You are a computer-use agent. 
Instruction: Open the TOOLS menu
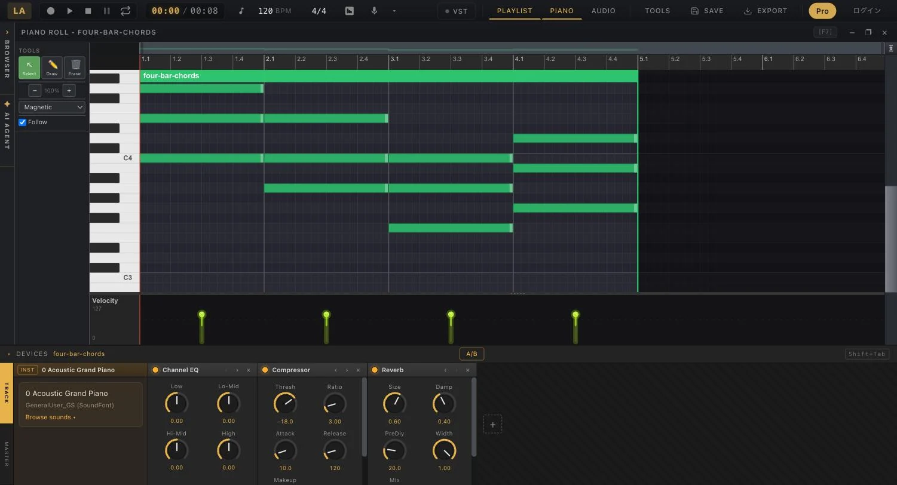point(657,11)
